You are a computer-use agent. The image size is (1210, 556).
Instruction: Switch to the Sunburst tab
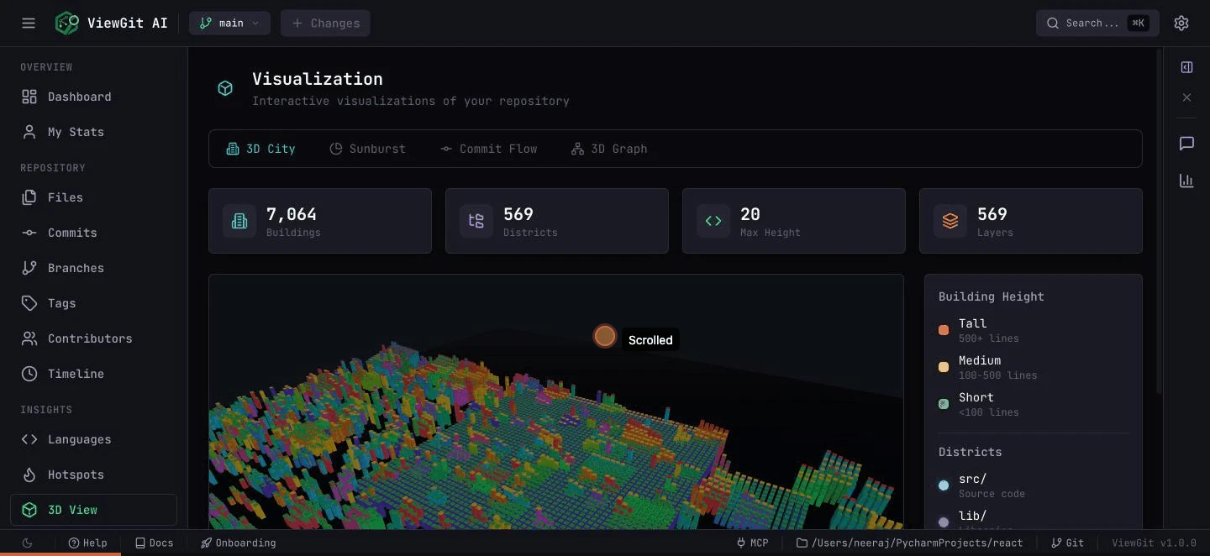click(367, 149)
